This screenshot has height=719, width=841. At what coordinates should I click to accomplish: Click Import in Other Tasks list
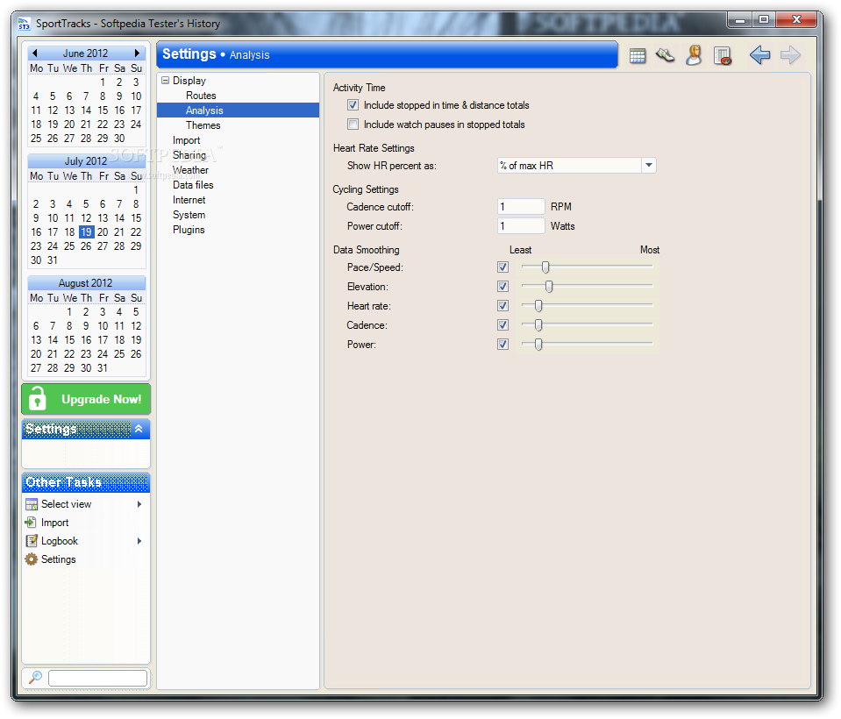[54, 523]
